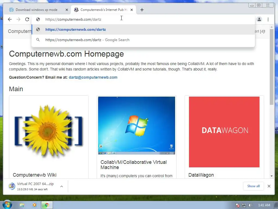
Task: Click the globe icon in the address bar
Action: 38,19
